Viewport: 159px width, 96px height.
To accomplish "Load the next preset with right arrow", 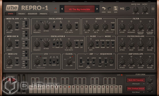I will [x=97, y=9].
